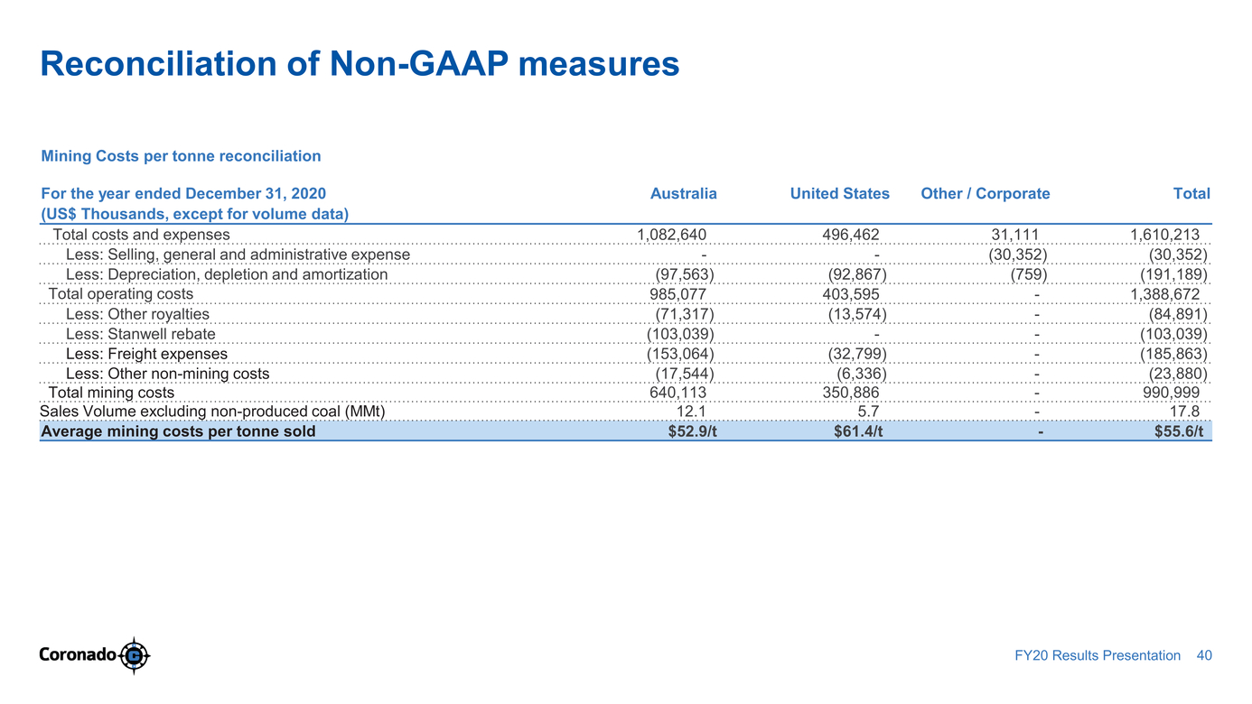
Task: Click Australia sales volume 12.1
Action: click(x=691, y=412)
